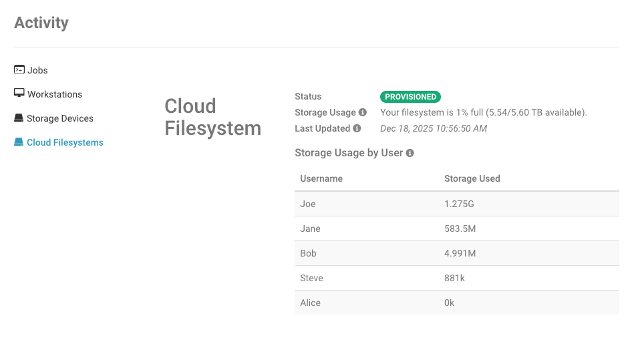
Task: Click Bob's 4.991M storage value
Action: (459, 253)
